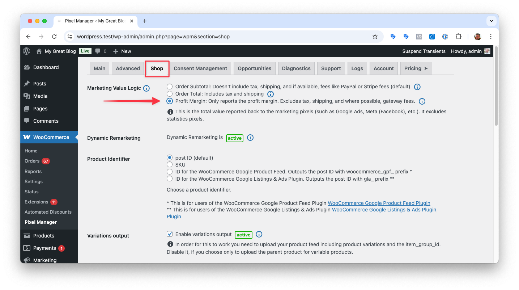The height and width of the screenshot is (290, 519).
Task: Switch to the Advanced tab
Action: click(128, 68)
